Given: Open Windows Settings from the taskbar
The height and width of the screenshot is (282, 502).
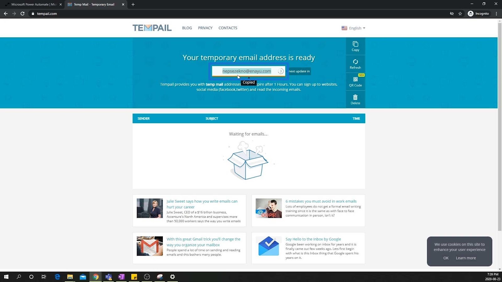Looking at the screenshot, I should (172, 277).
